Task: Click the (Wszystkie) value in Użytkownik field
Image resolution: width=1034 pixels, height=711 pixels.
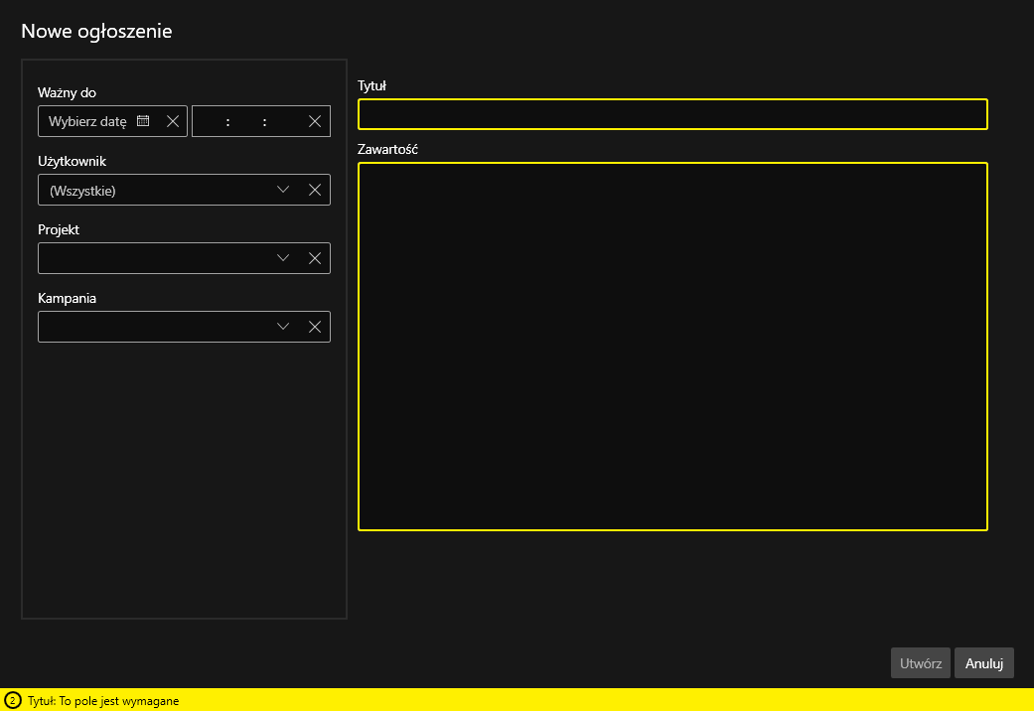Action: point(83,191)
